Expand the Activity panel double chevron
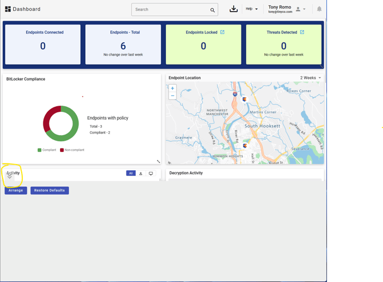 point(9,177)
